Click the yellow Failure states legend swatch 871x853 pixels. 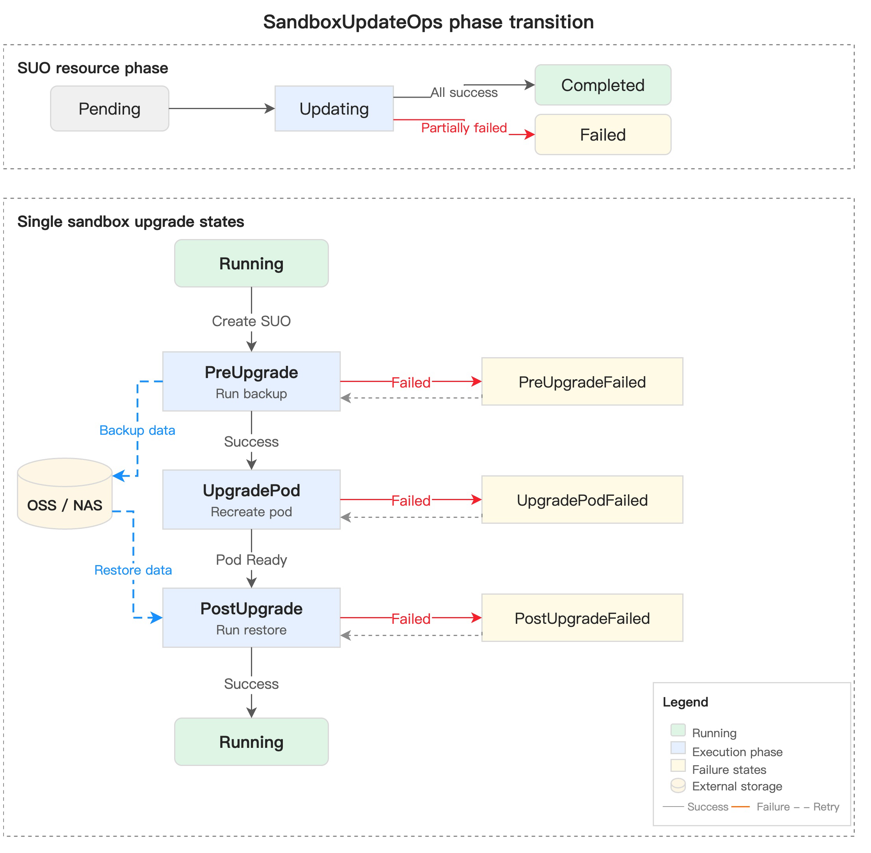coord(678,765)
